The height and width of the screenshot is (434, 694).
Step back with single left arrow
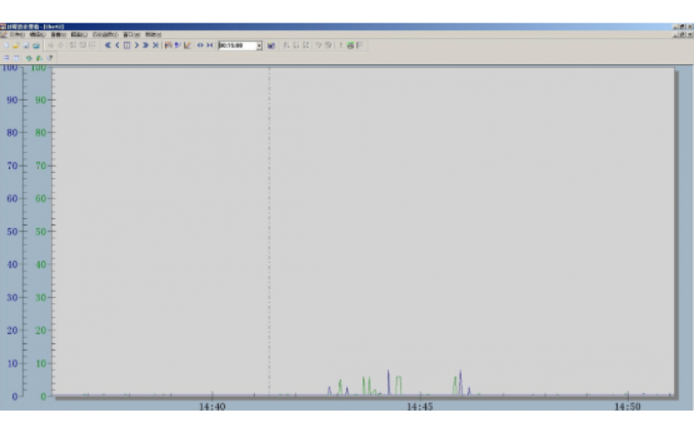pos(117,45)
